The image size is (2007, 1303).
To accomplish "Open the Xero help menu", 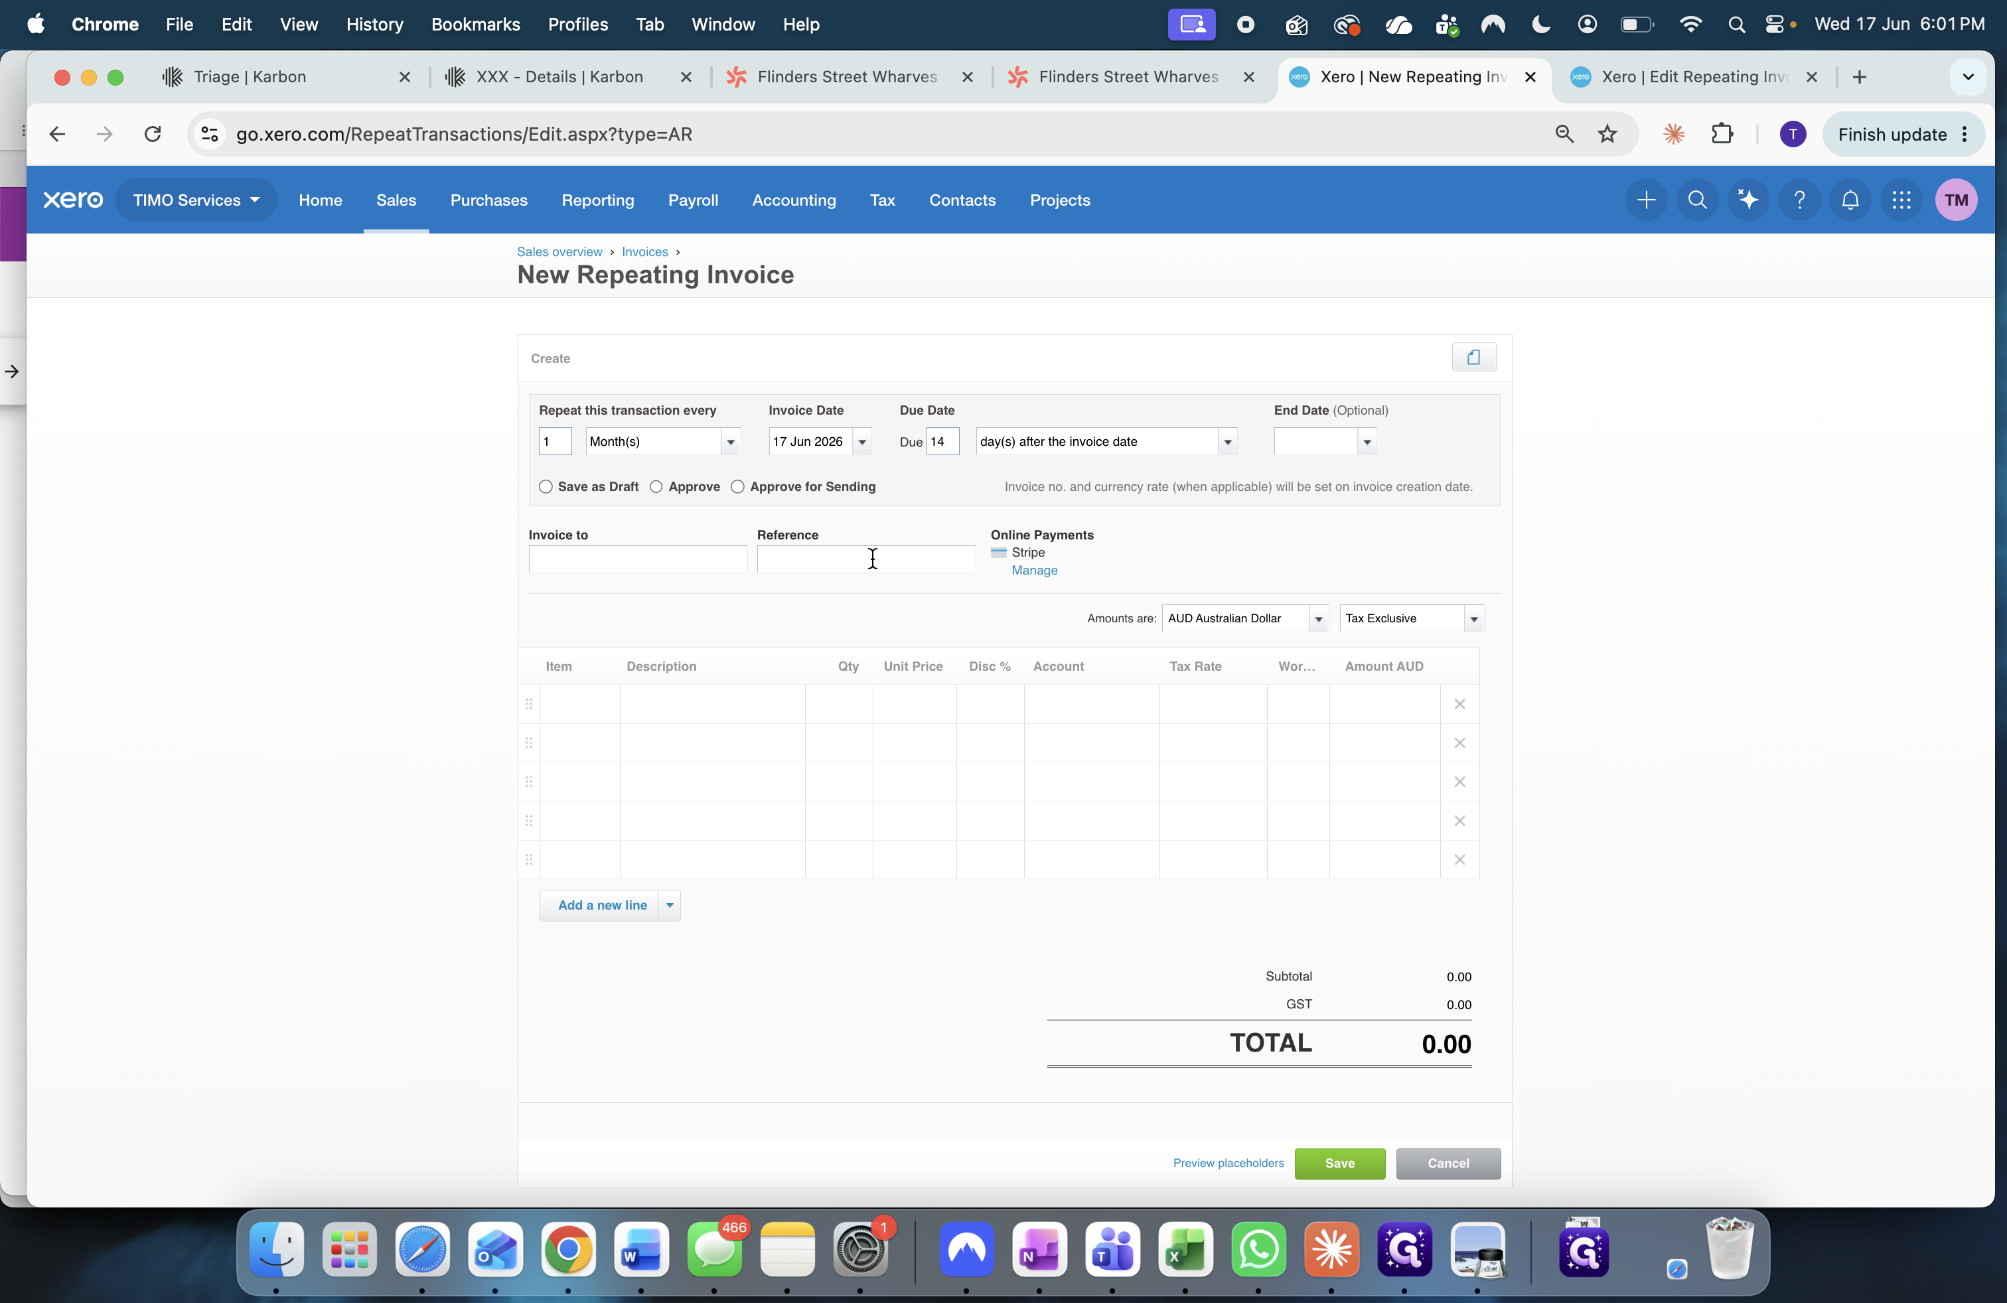I will coord(1799,200).
